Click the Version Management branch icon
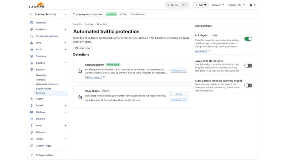The image size is (285, 160). [32, 36]
